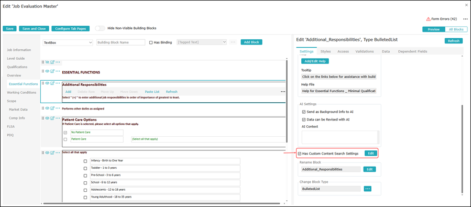Viewport: 471px width, 207px height.
Task: Edit the 'Performs other duties as assigned' block
Action: click(x=52, y=108)
